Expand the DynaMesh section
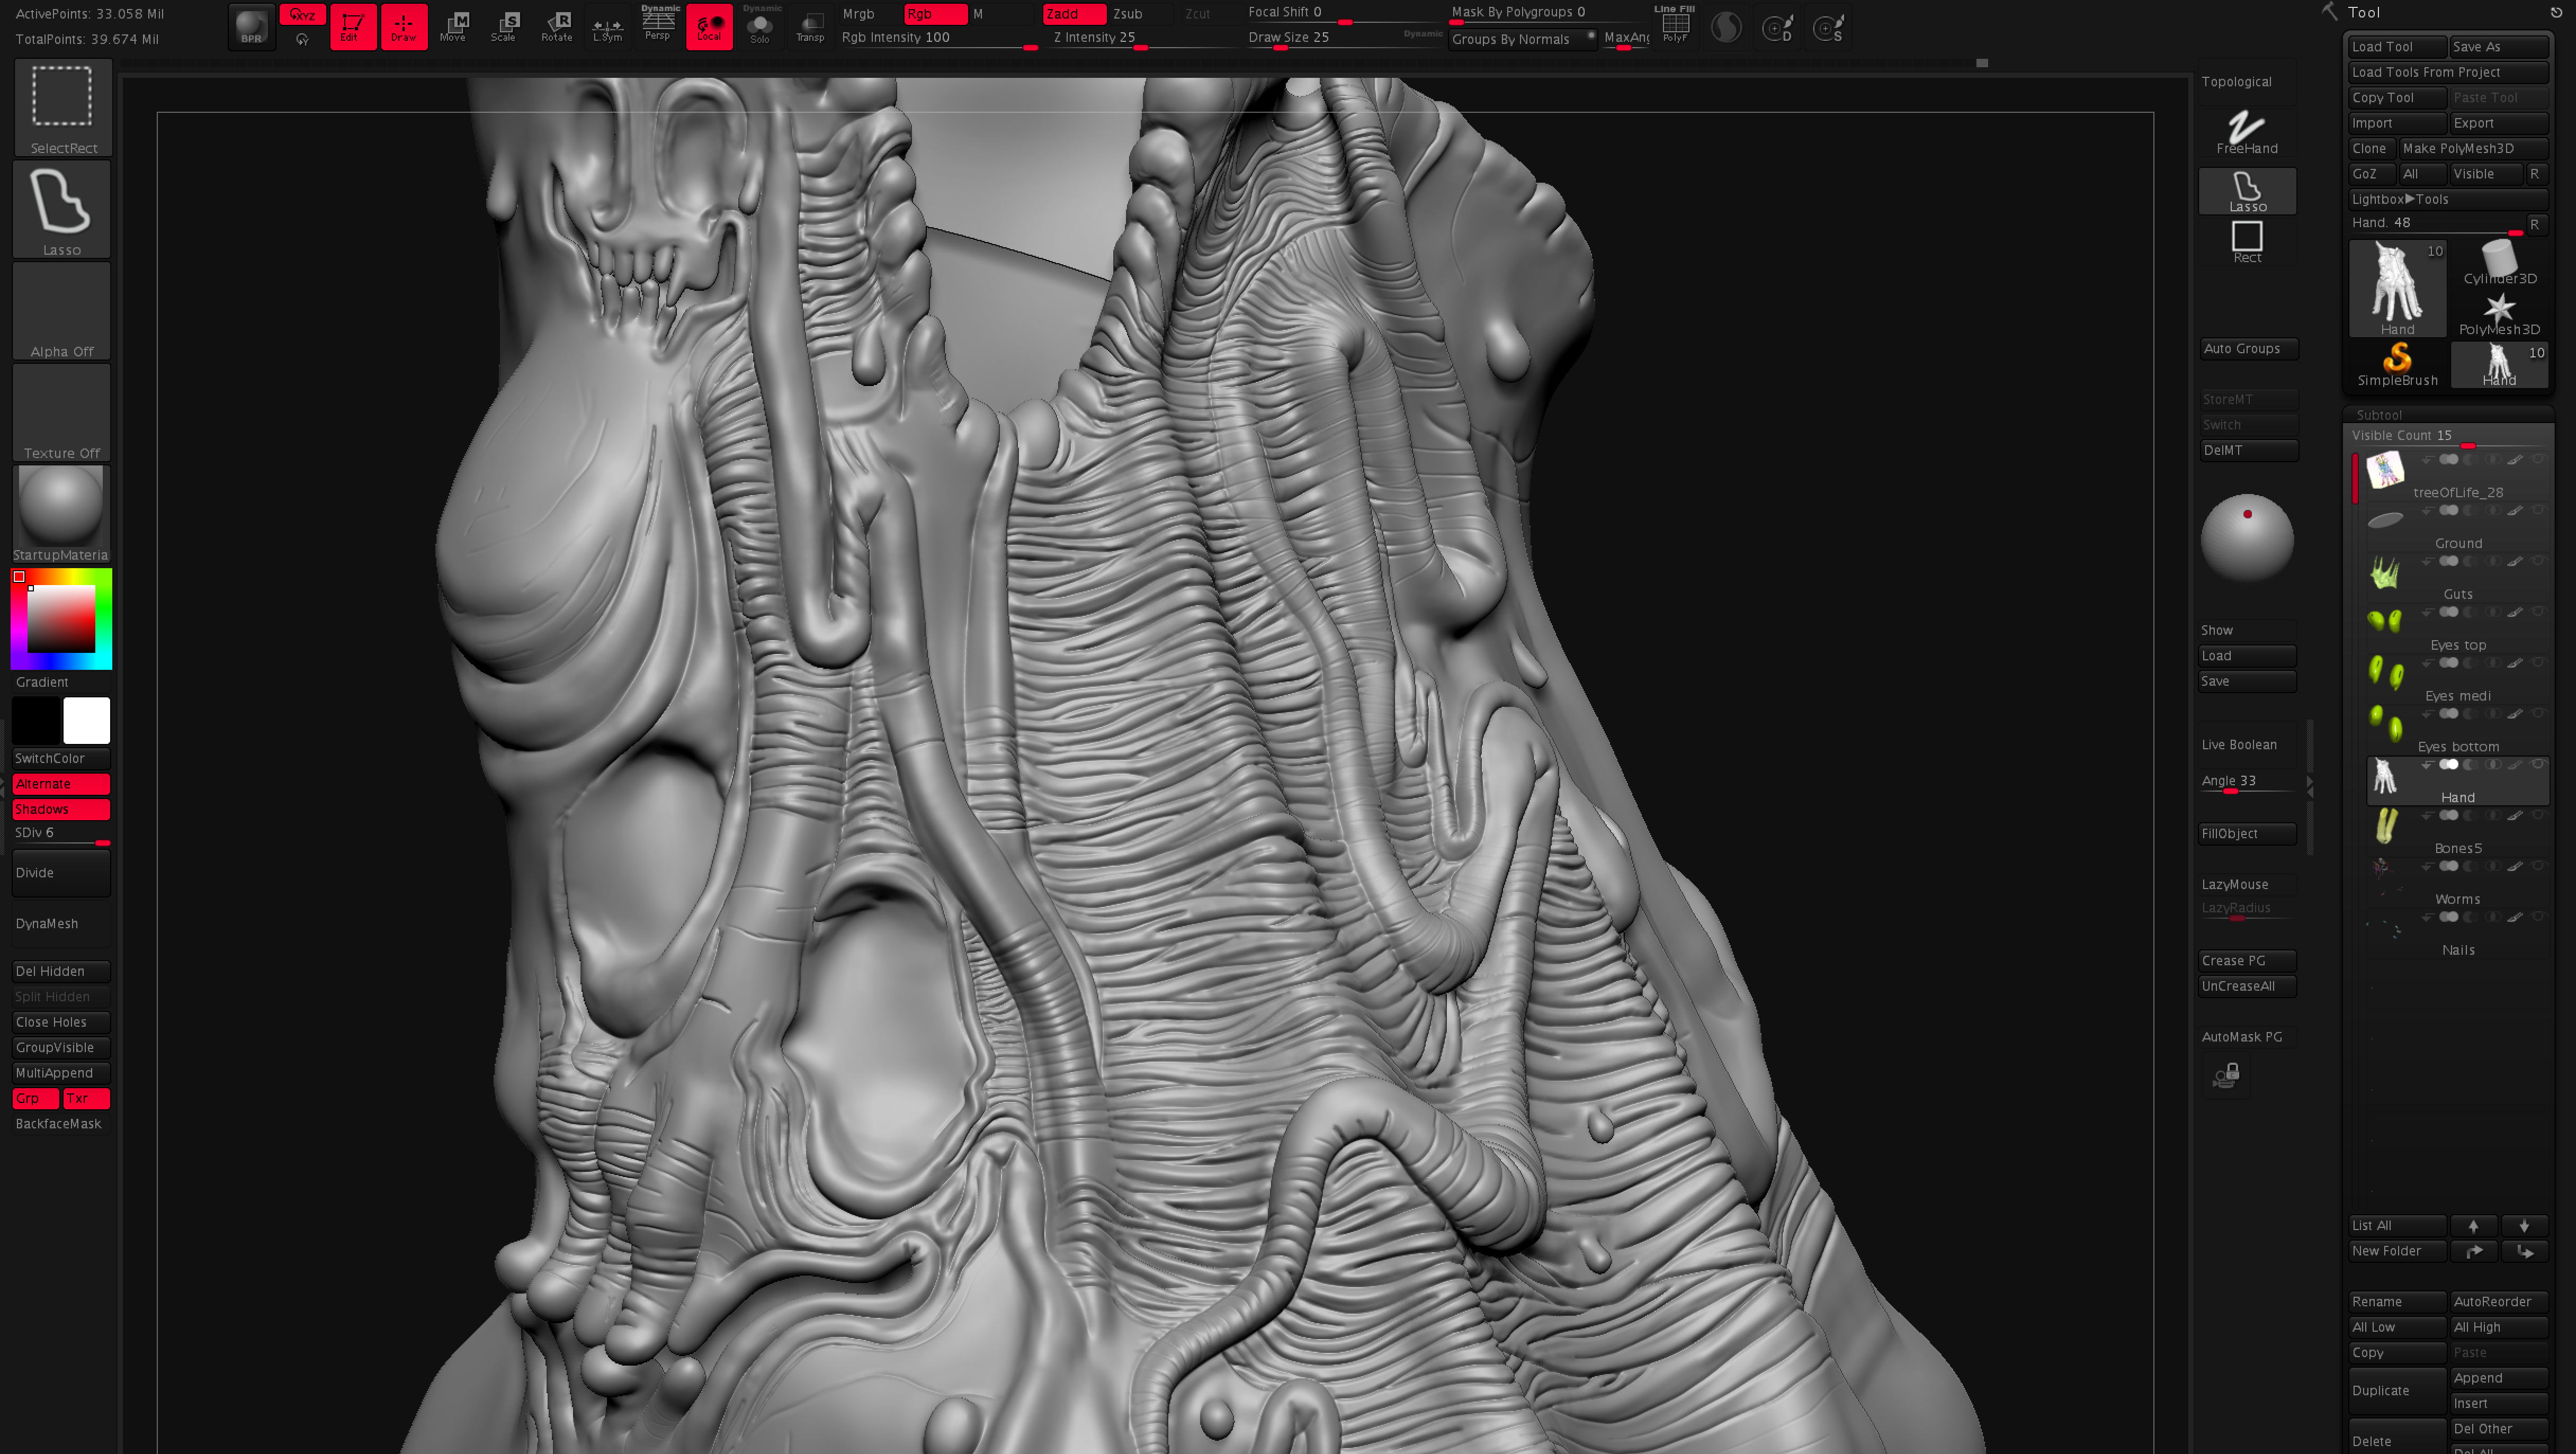 (61, 923)
